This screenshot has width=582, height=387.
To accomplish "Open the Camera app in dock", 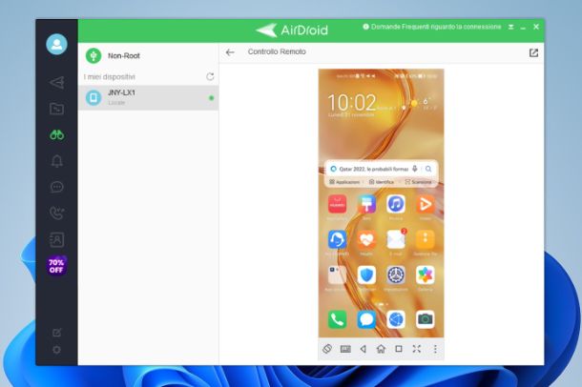I will click(425, 319).
